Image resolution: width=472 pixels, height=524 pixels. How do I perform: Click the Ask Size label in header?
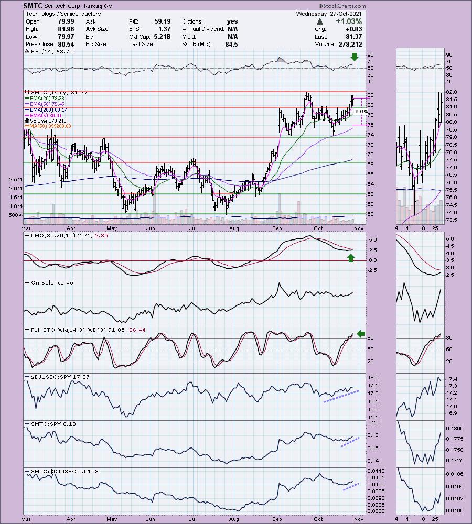pos(98,29)
